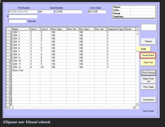Screen dimensions: 165x127
Task: Click the COM 7 name cell
Action: [21, 51]
